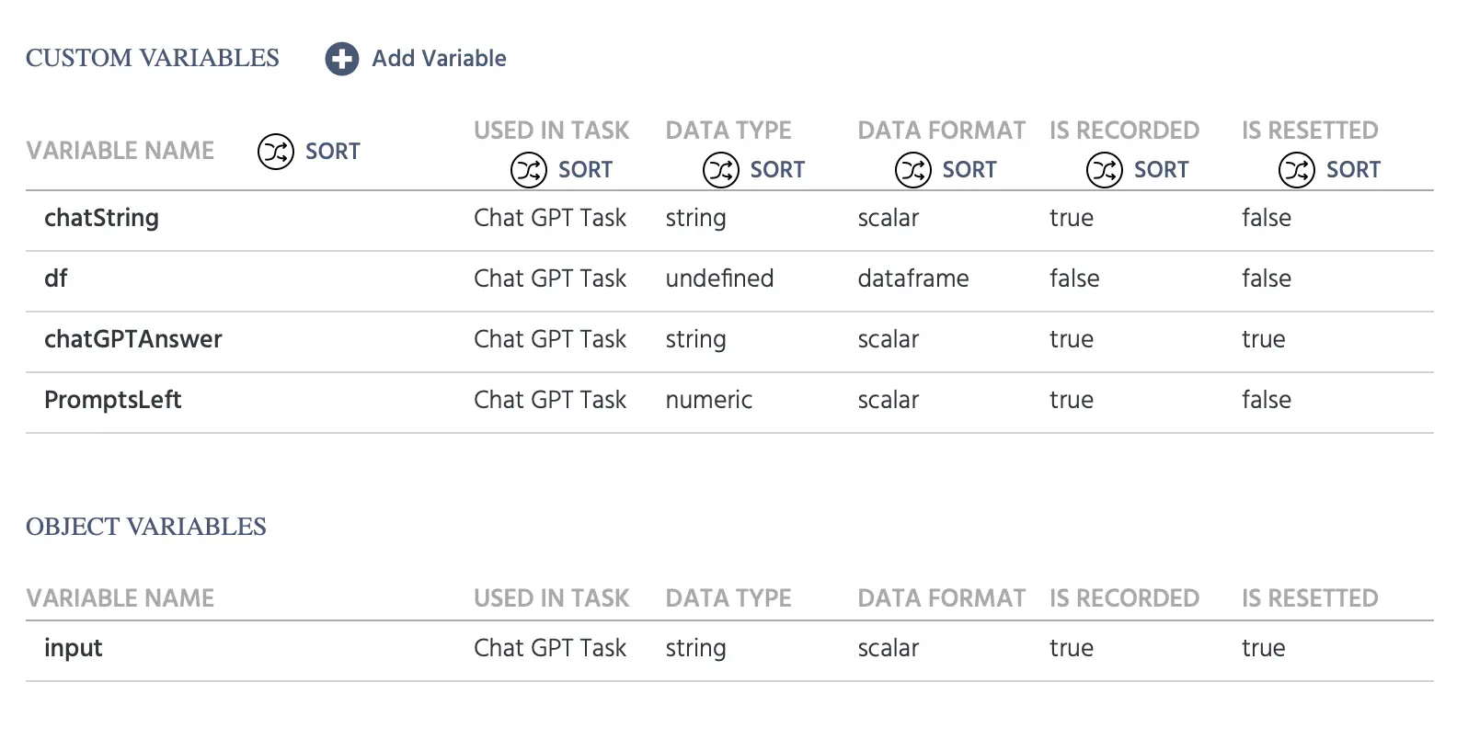The height and width of the screenshot is (739, 1468).
Task: Click the undefined data type of df
Action: 719,279
